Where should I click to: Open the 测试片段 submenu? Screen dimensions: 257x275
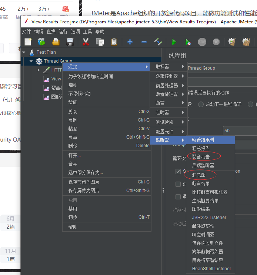click(x=169, y=122)
